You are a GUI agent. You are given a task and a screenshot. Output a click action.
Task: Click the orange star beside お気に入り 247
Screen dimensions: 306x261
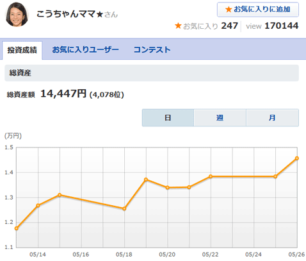coord(178,26)
